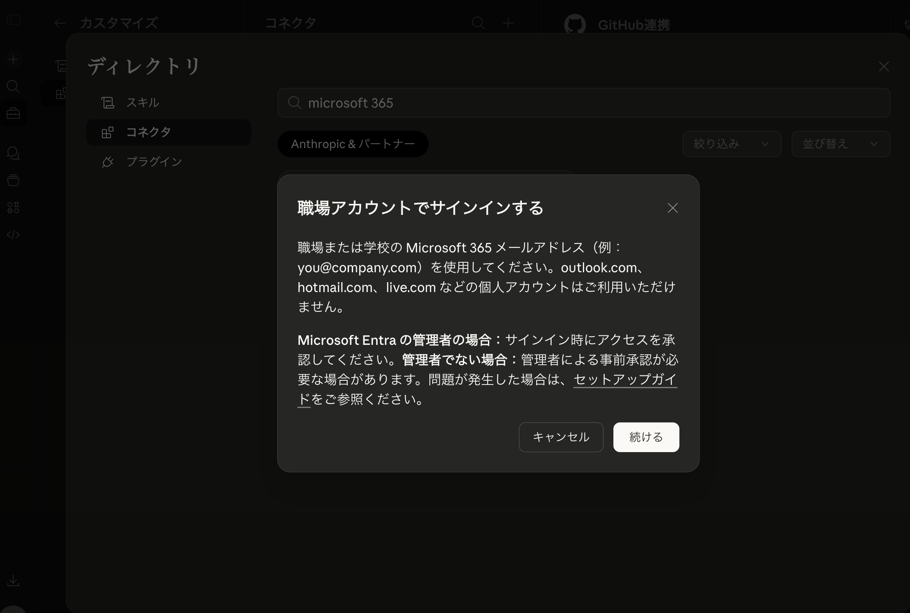Click the microsoft 365 search field
The width and height of the screenshot is (910, 613).
click(x=583, y=103)
